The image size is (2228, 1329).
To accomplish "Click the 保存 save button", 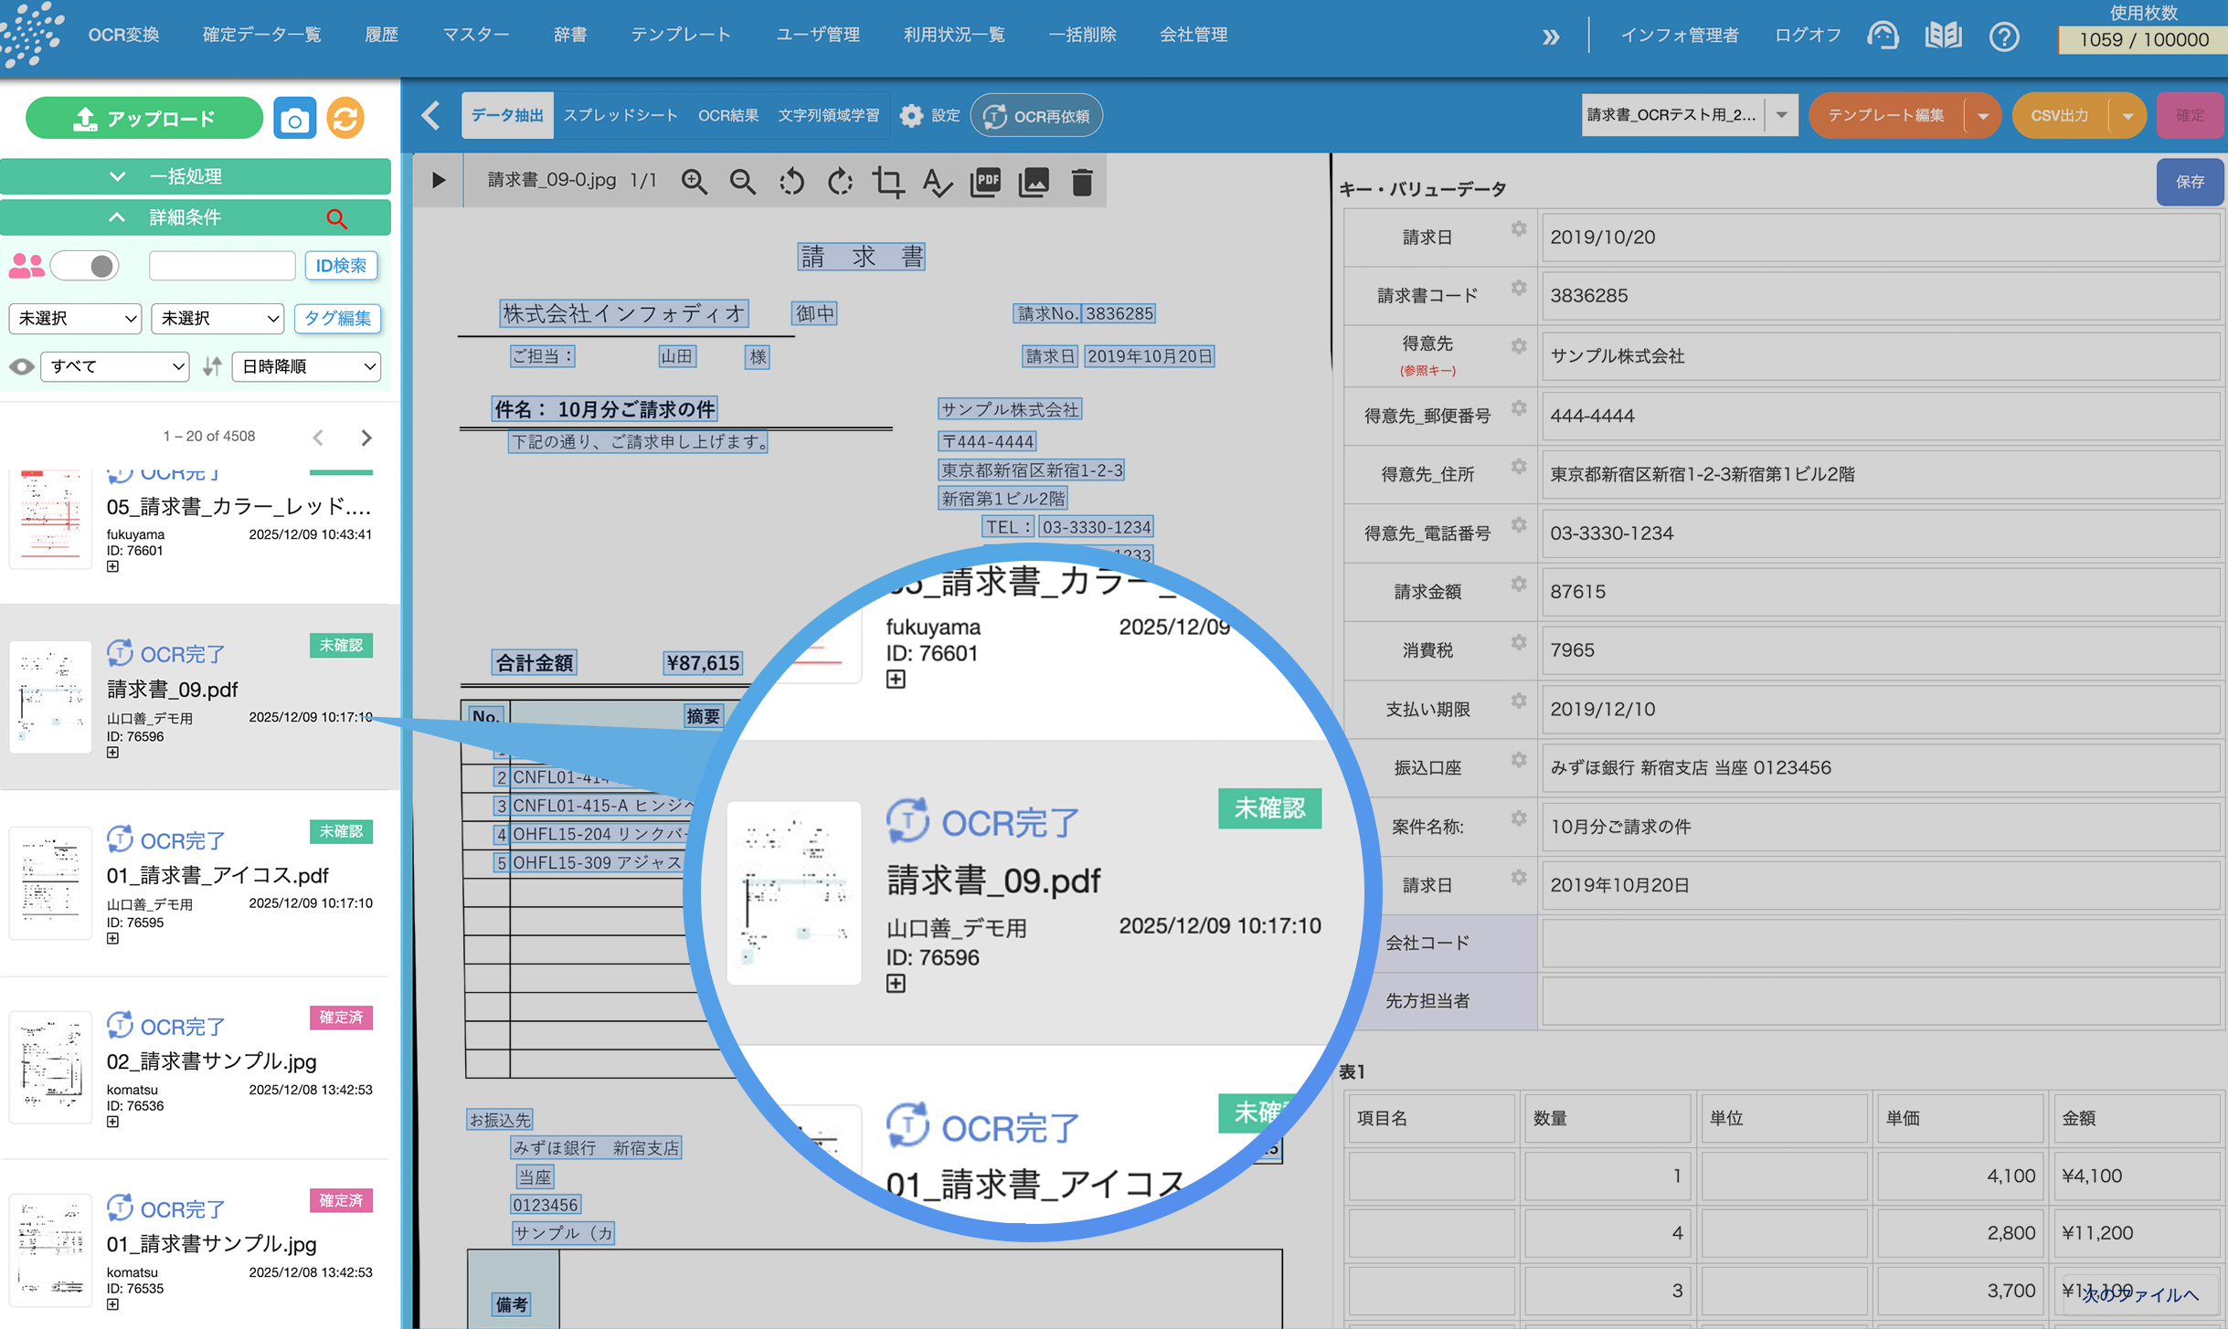I will (x=2191, y=182).
